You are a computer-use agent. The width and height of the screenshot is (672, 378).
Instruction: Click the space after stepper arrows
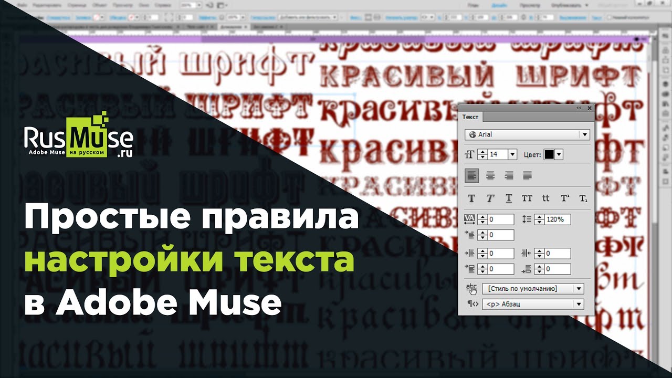point(539,269)
